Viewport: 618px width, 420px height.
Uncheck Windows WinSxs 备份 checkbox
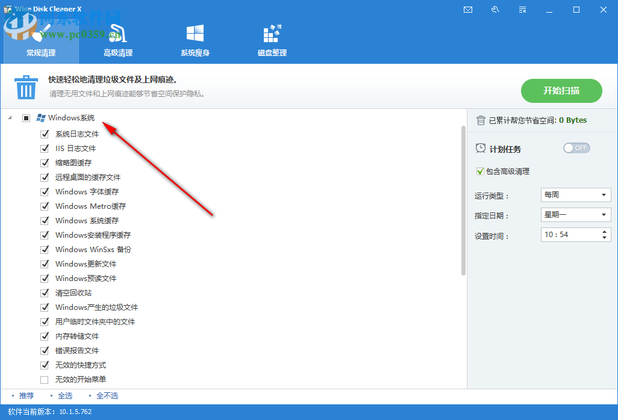45,250
